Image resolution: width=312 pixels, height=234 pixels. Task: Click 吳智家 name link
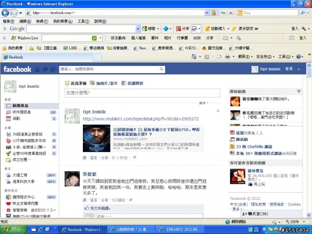(x=90, y=174)
